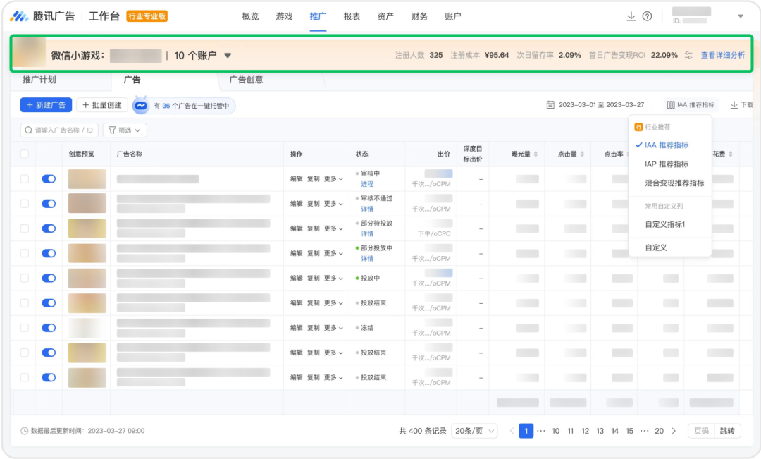Switch off the 审核不通过 ad toggle
This screenshot has height=459, width=761.
(x=49, y=204)
